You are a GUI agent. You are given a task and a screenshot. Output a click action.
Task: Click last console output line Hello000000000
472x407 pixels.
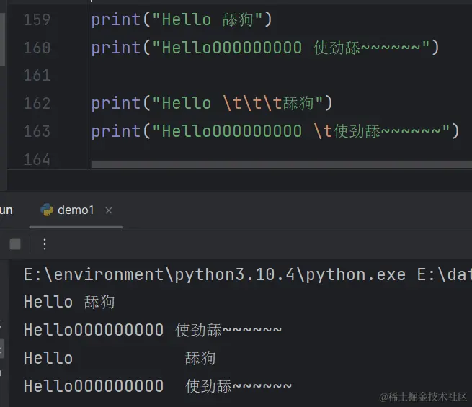(x=158, y=386)
